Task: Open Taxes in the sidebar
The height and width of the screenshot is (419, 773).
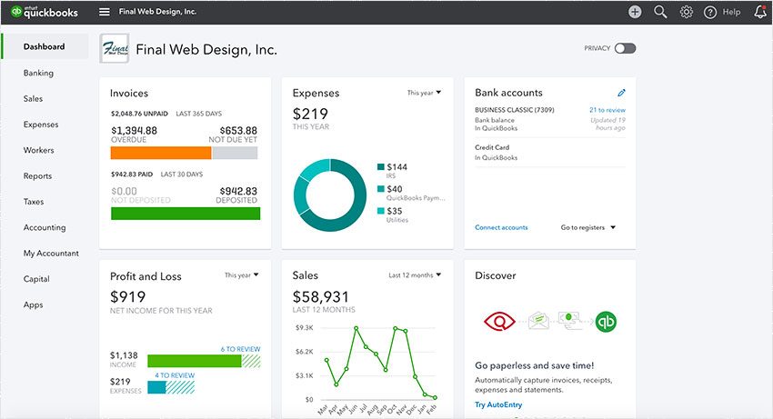Action: (x=34, y=202)
